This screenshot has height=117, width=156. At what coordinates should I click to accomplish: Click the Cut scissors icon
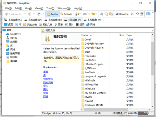tap(102, 14)
